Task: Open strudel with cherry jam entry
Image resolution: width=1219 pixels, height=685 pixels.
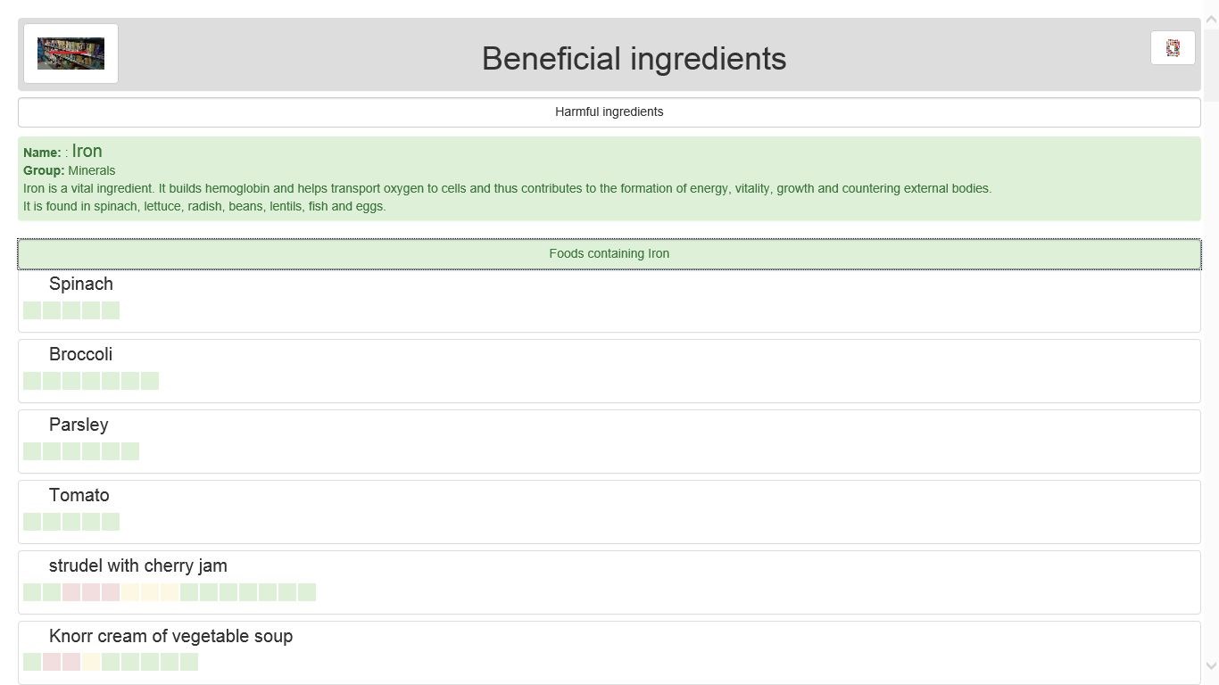Action: click(138, 566)
